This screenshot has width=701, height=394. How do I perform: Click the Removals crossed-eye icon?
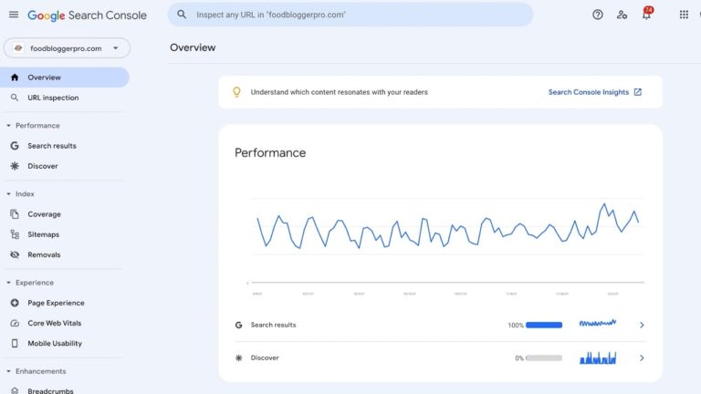click(15, 254)
